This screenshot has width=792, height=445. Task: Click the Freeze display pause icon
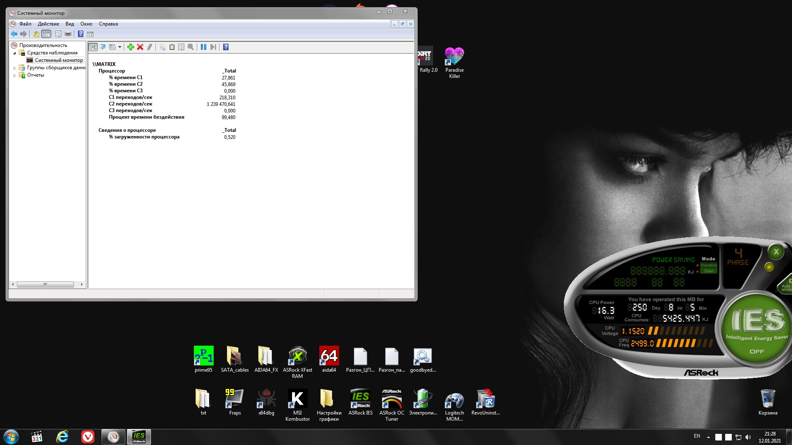[x=203, y=47]
